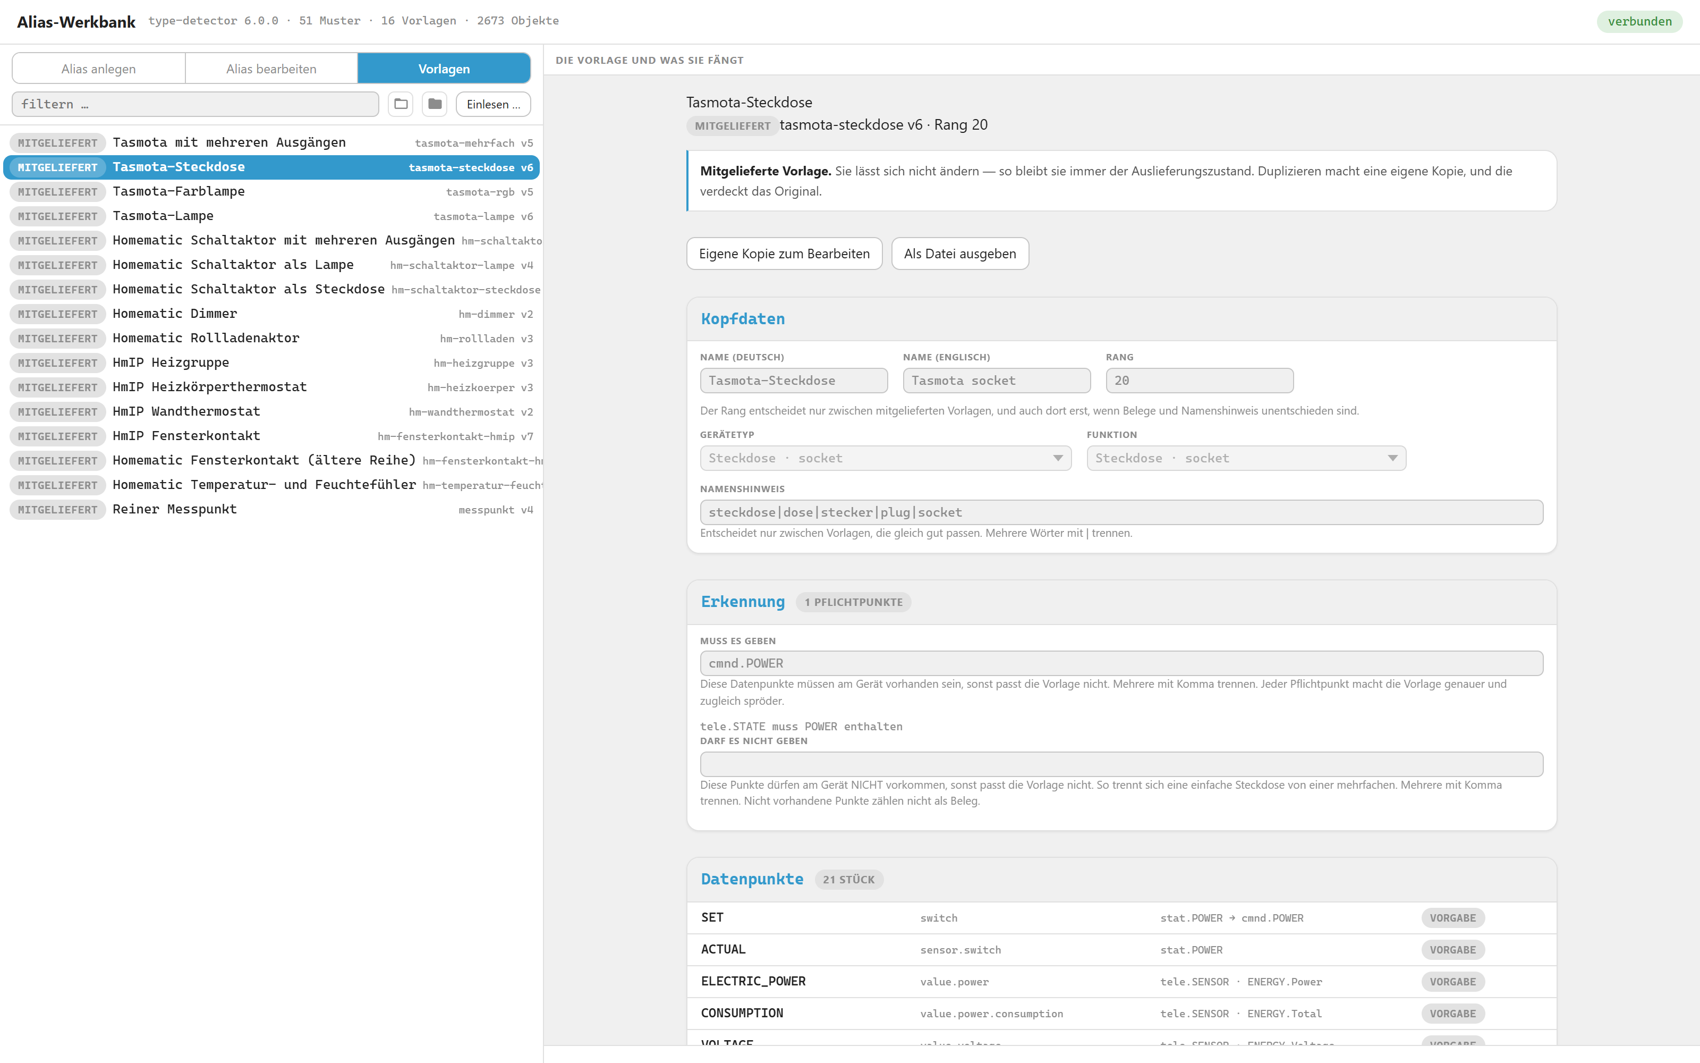
Task: Click the 1 PFLICHTPUNKTE badge
Action: point(854,603)
